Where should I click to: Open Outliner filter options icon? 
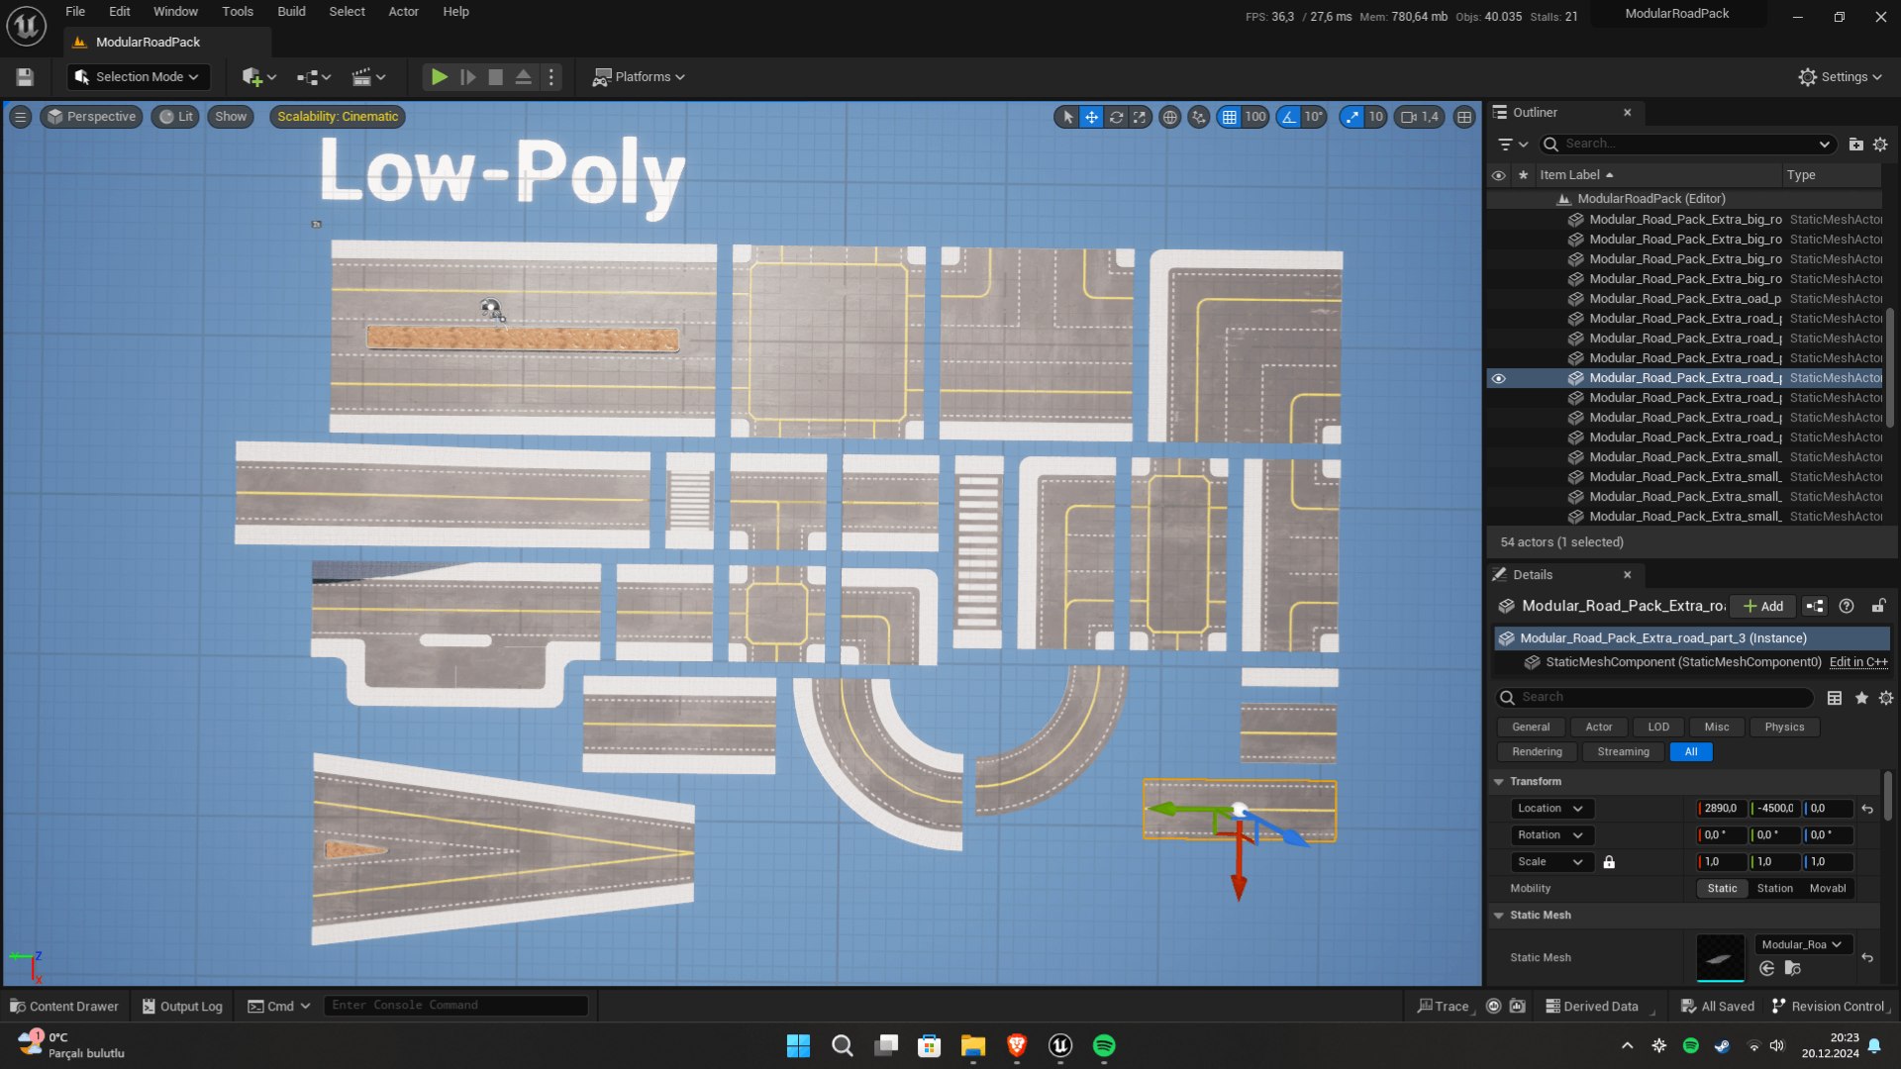(1512, 145)
